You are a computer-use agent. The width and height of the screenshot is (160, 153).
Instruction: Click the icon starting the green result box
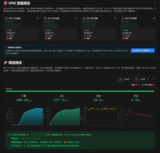click(x=9, y=135)
